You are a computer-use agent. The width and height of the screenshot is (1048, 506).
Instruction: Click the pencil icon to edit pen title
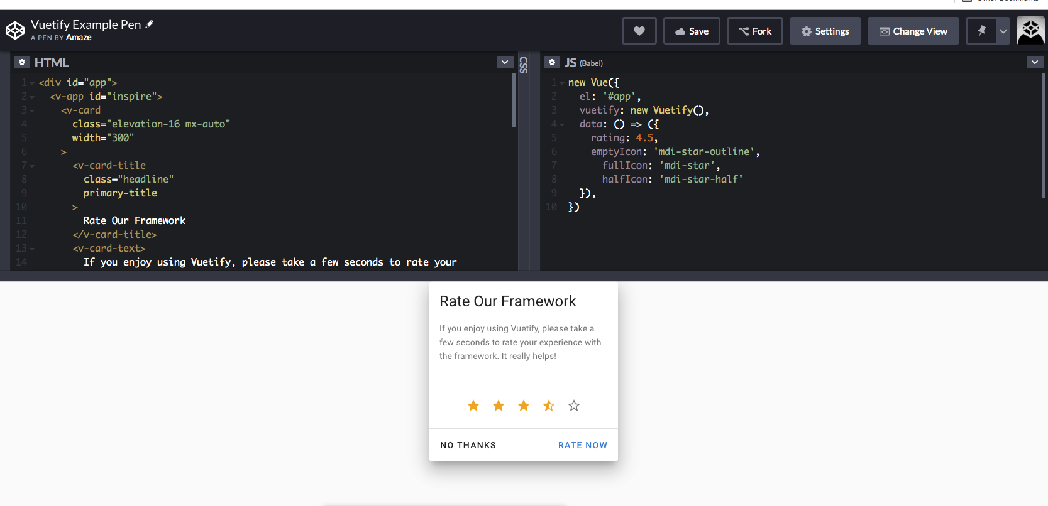pos(150,24)
